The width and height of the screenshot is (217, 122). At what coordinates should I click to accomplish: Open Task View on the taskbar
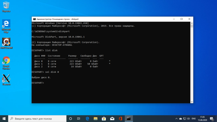79,119
